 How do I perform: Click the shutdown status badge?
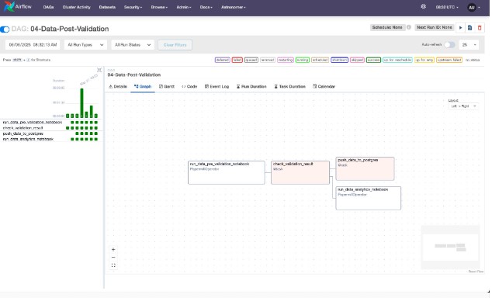(339, 60)
